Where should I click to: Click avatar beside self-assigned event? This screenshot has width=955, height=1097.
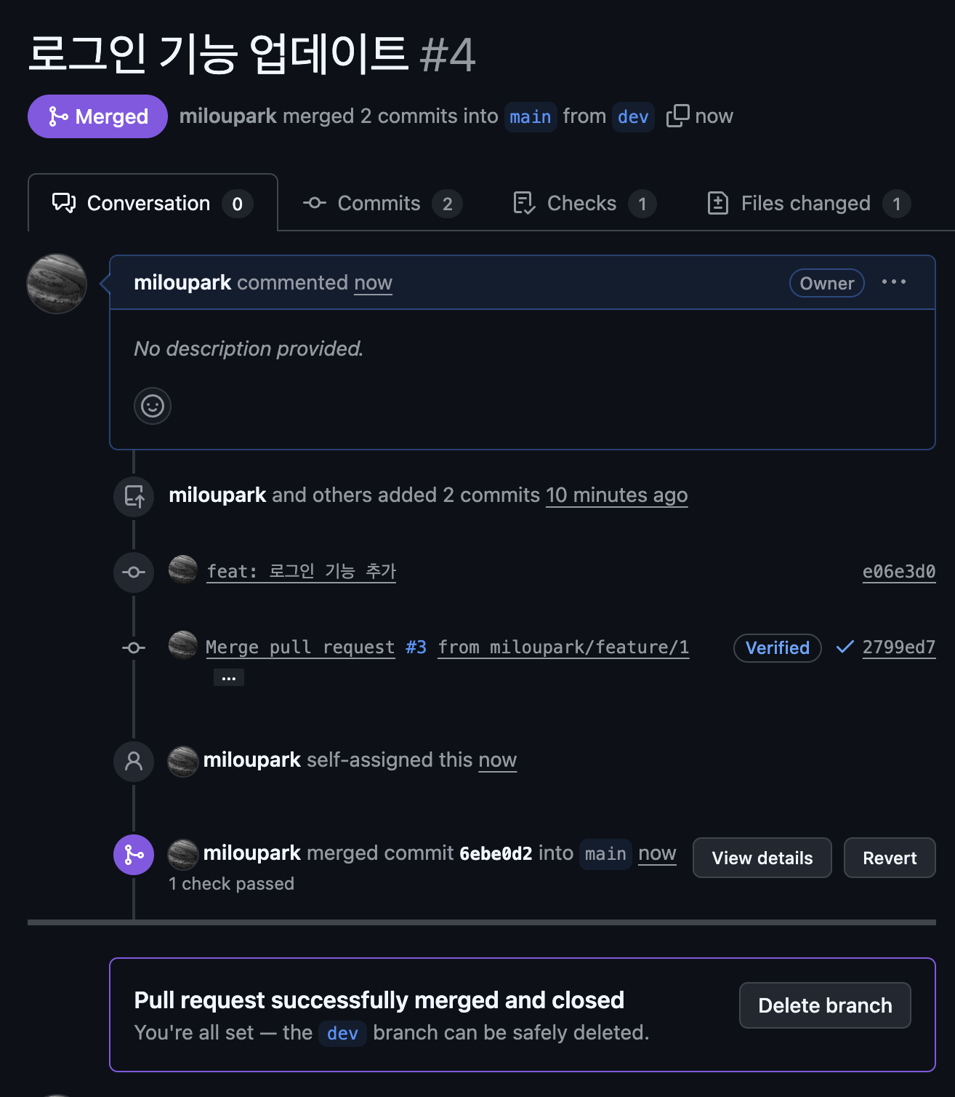tap(183, 761)
